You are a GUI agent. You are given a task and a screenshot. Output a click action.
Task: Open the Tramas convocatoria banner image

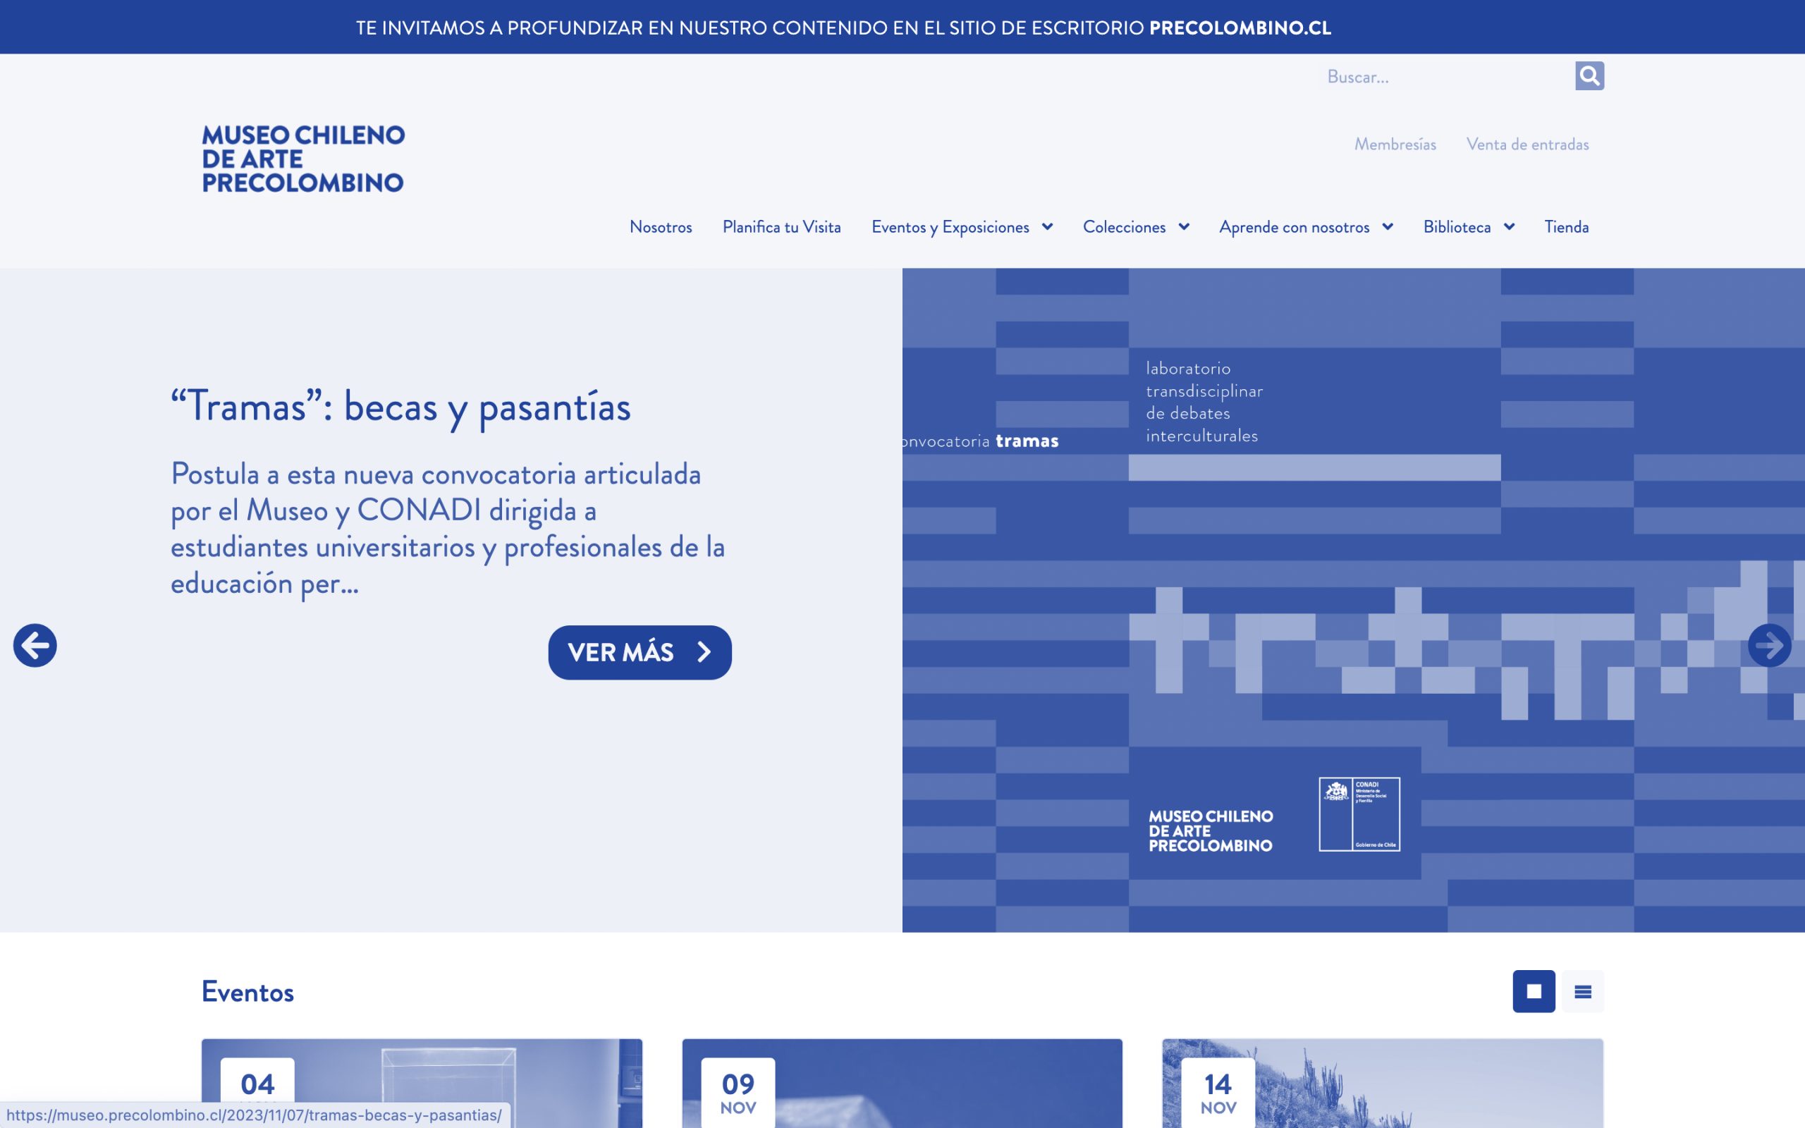coord(1353,600)
